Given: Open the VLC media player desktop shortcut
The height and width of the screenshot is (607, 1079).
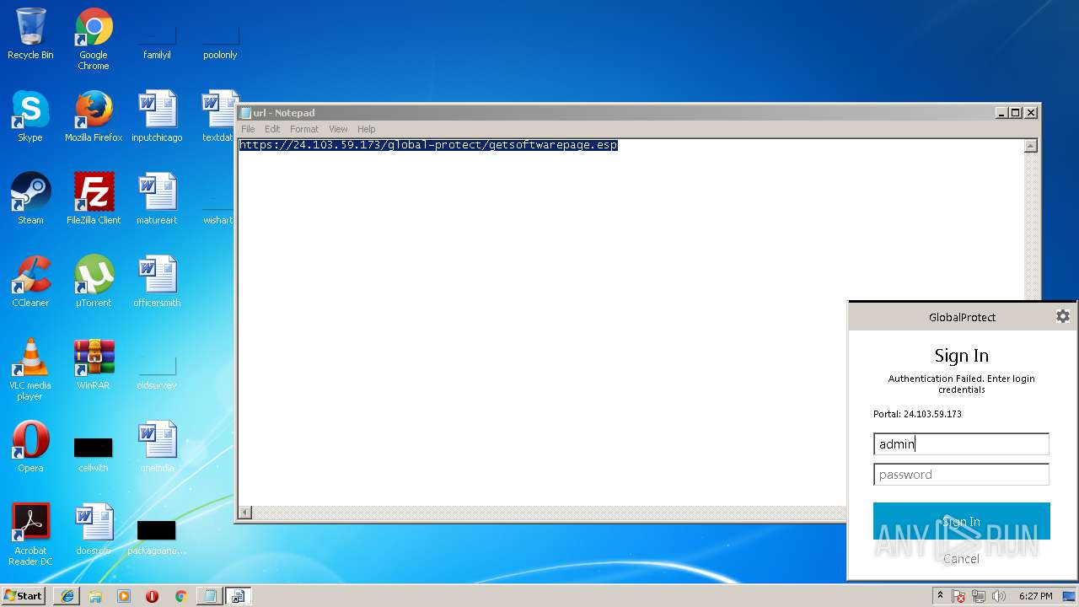Looking at the screenshot, I should (30, 369).
